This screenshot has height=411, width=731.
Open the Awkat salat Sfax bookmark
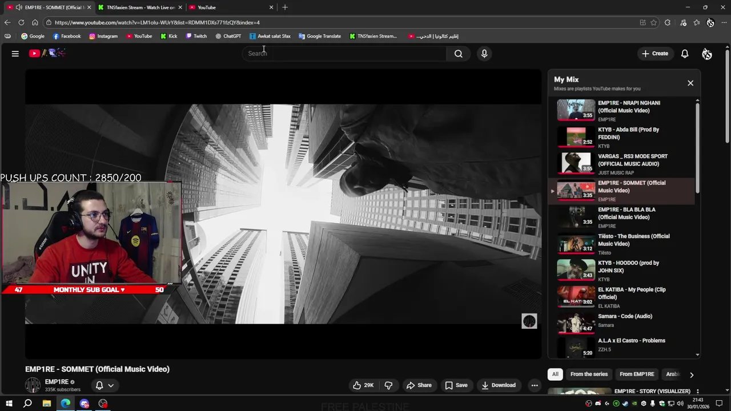[270, 36]
